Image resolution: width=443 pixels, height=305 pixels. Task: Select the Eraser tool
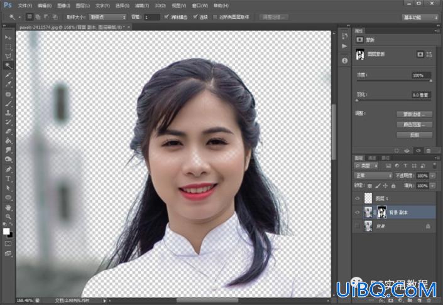click(x=8, y=132)
